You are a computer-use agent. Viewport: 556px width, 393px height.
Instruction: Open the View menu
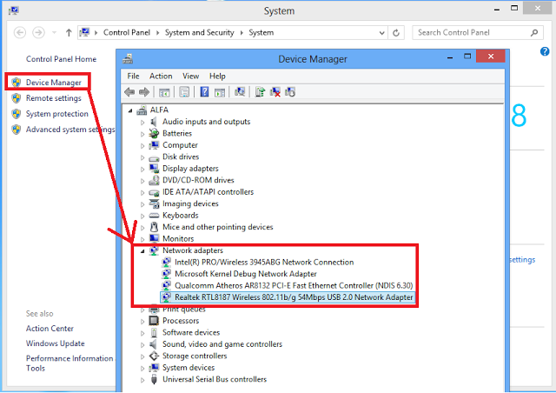point(191,76)
